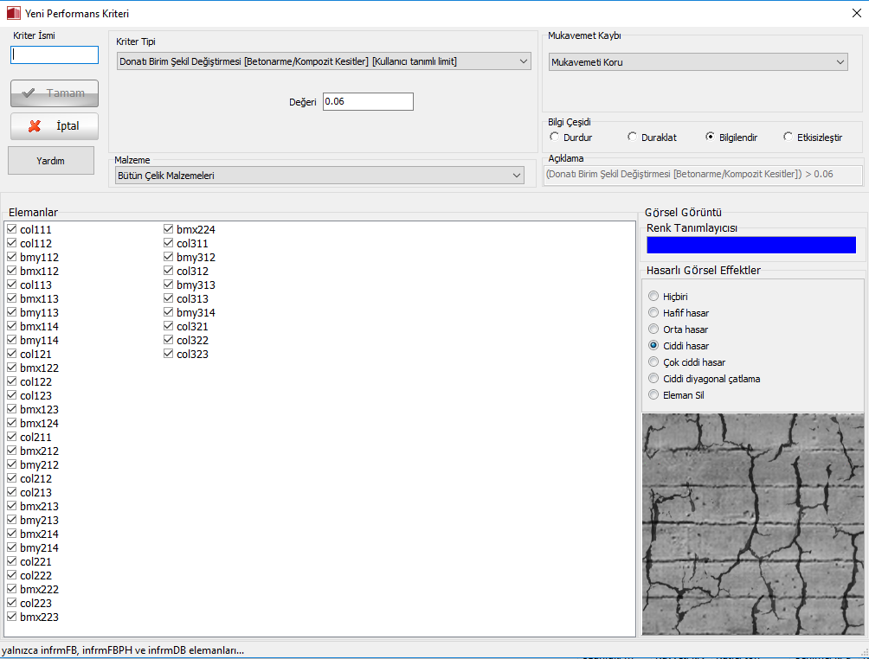The height and width of the screenshot is (659, 869).
Task: Uncheck the col111 element checkbox
Action: coord(12,230)
